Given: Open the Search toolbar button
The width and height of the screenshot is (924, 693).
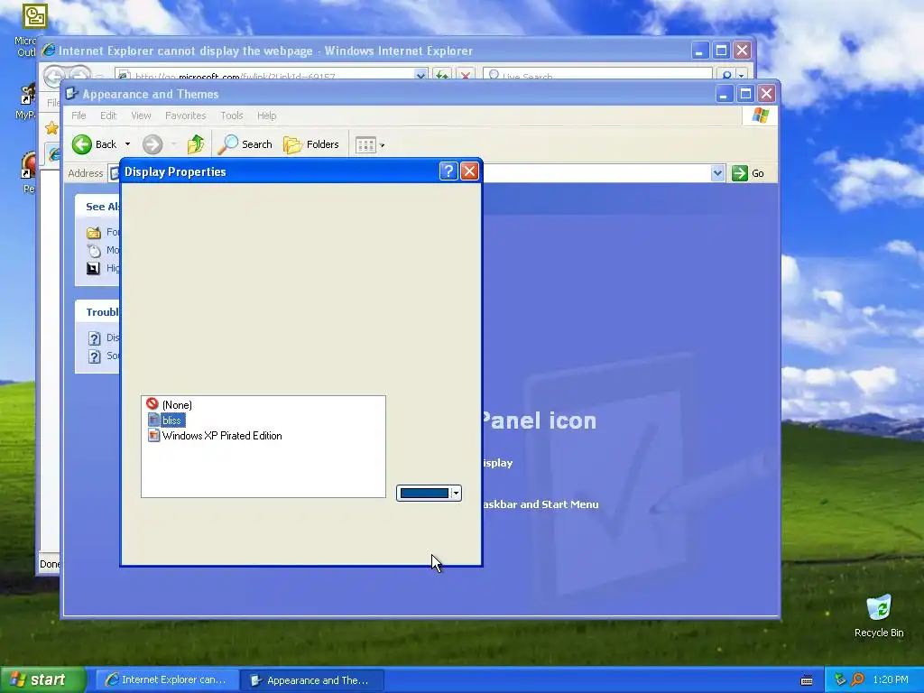Looking at the screenshot, I should (x=245, y=144).
